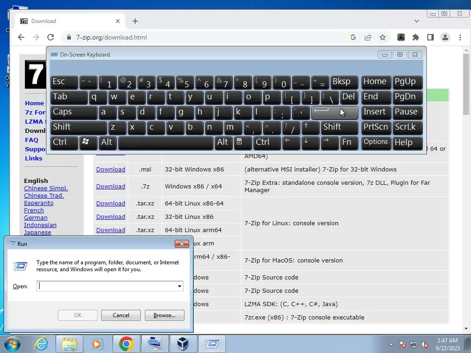Expand the Run dialog Open dropdown
The width and height of the screenshot is (471, 353).
click(x=179, y=286)
